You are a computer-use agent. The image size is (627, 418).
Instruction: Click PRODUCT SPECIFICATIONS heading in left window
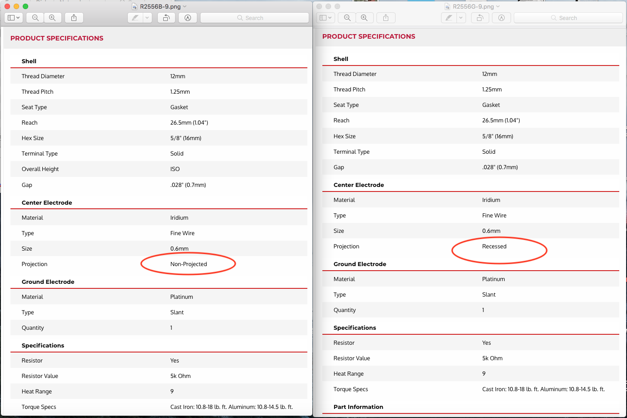pos(57,38)
